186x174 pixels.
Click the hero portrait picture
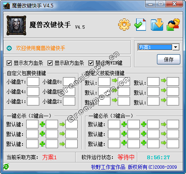tap(16, 25)
